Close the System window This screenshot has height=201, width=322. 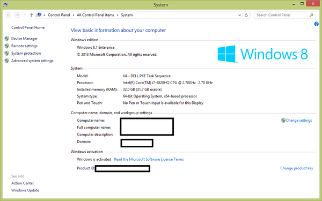tap(313, 4)
